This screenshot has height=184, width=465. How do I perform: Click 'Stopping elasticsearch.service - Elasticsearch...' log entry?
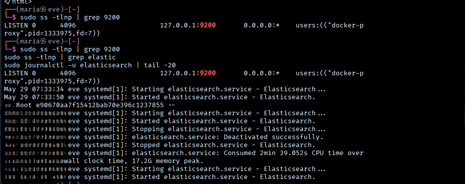click(229, 129)
